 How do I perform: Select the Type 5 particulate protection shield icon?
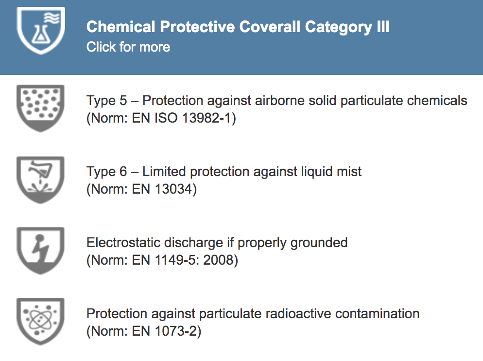click(x=41, y=108)
